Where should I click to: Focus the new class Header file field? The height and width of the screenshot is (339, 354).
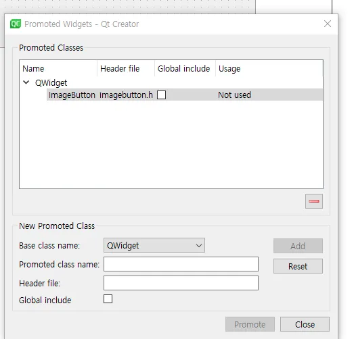[181, 283]
